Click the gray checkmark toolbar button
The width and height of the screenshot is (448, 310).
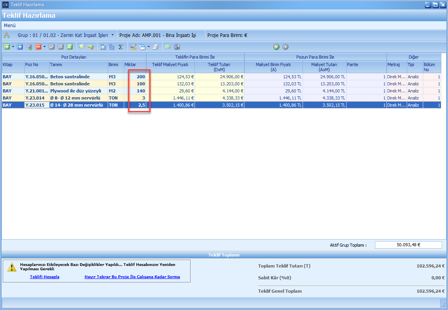52,47
